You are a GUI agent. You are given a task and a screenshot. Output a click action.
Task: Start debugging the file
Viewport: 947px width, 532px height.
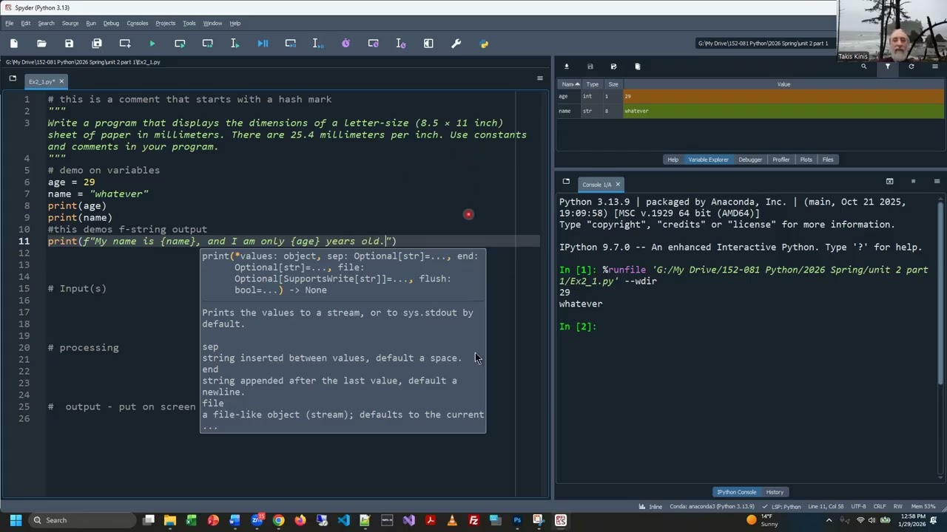click(263, 44)
